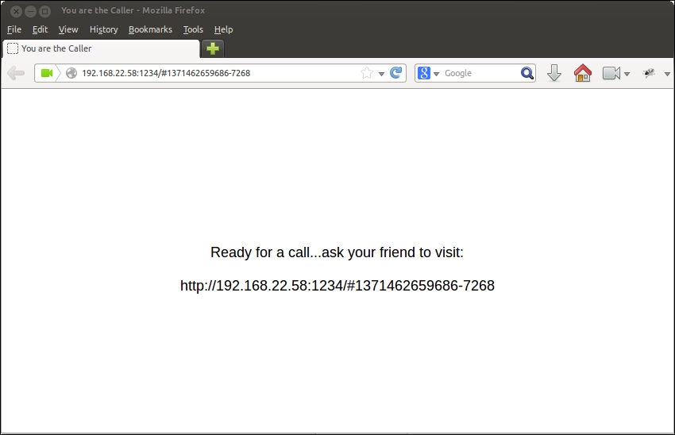This screenshot has height=435, width=675.
Task: Click the http://192.168.22.58:1234 call URL text
Action: (x=337, y=286)
